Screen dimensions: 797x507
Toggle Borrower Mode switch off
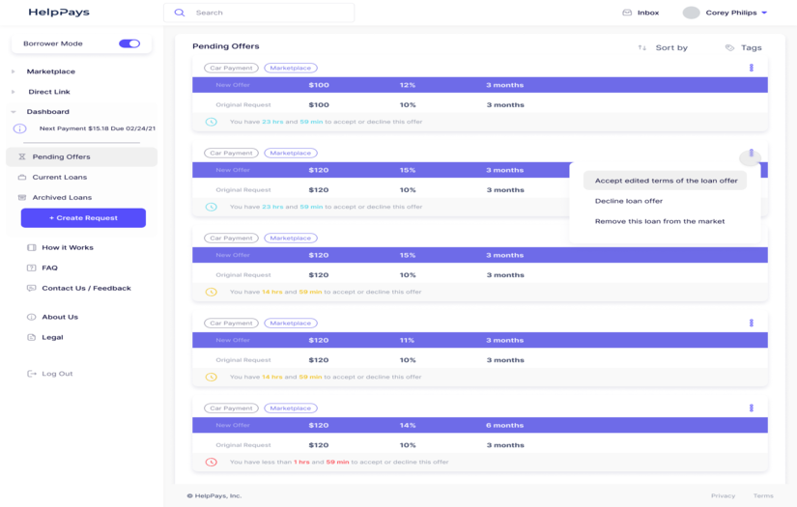coord(128,43)
